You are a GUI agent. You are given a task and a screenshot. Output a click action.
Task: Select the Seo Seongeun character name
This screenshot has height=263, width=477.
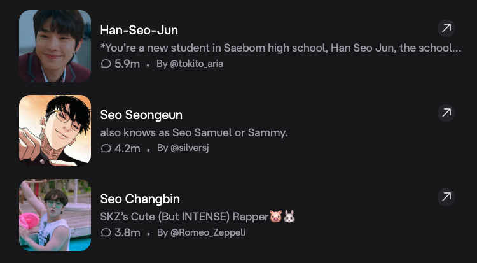point(141,115)
